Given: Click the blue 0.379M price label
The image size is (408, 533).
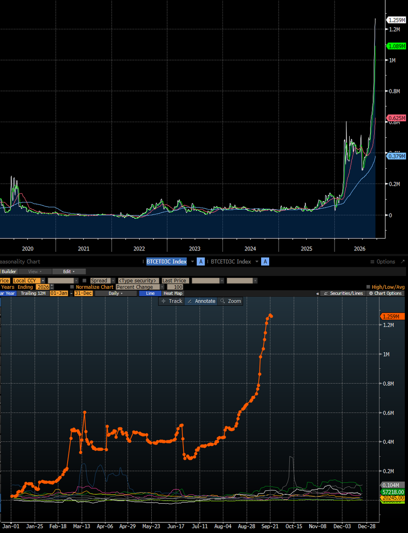Looking at the screenshot, I should pos(396,156).
